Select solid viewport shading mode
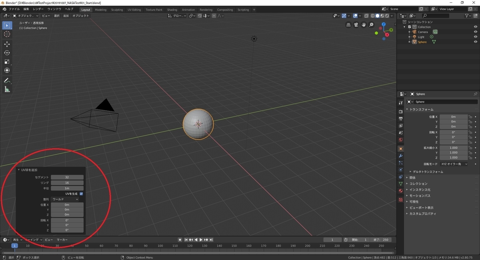The height and width of the screenshot is (260, 480). click(377, 16)
